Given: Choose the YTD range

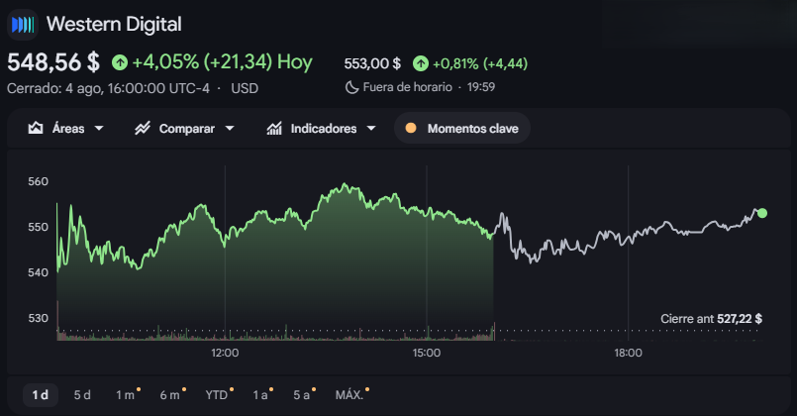Looking at the screenshot, I should point(219,394).
